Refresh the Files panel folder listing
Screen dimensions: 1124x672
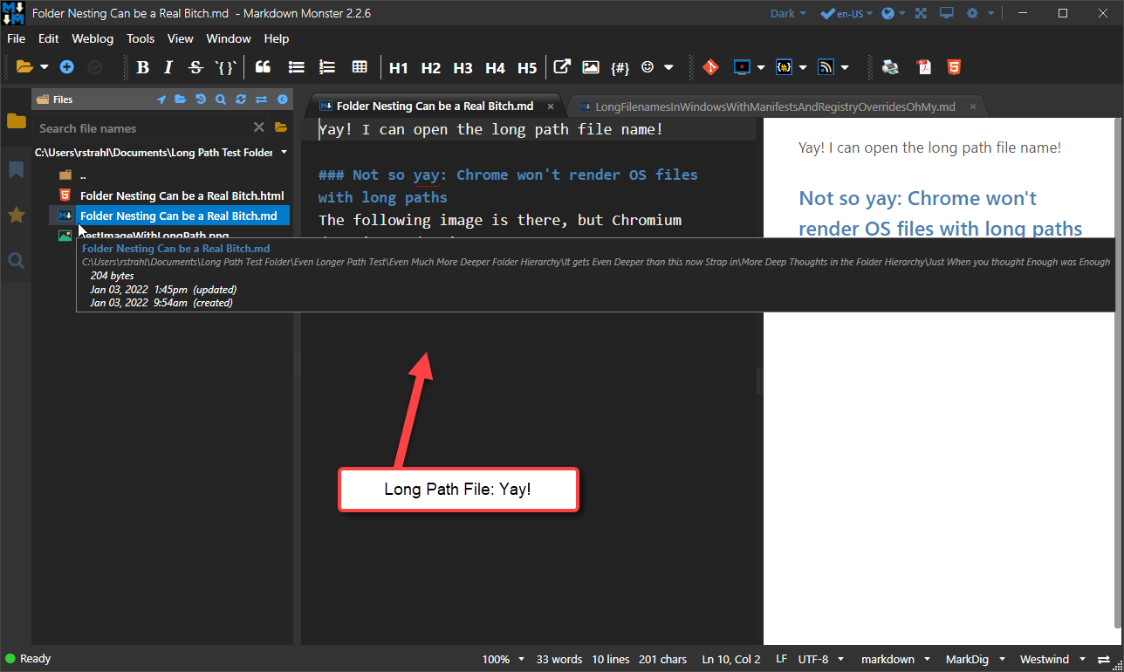click(241, 99)
